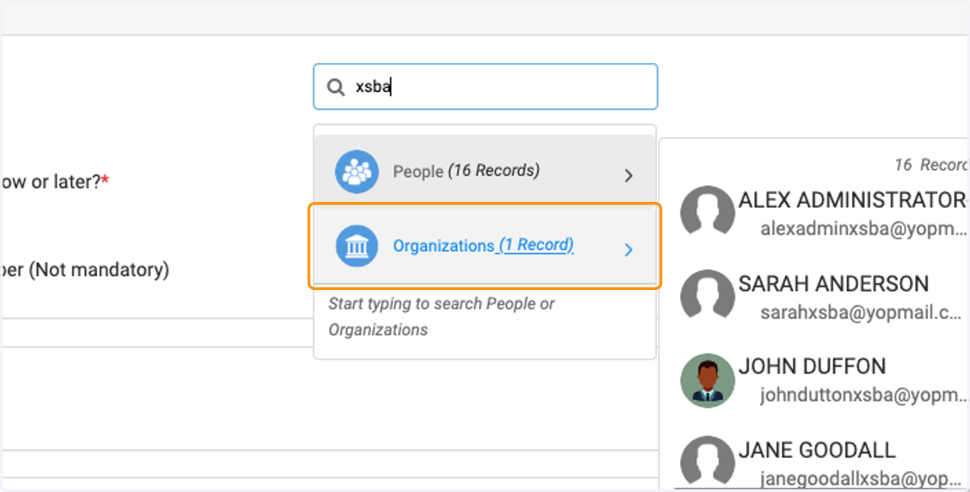
Task: Focus the search field containing xsba
Action: click(x=485, y=86)
